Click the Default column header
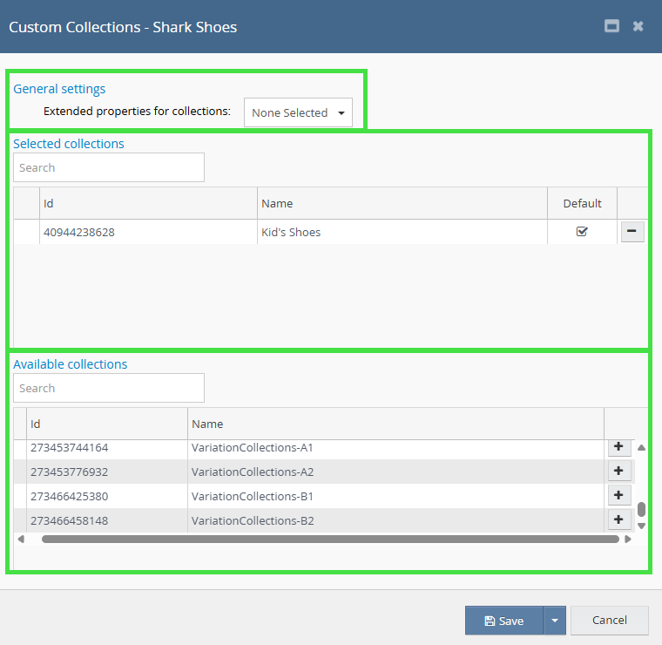The image size is (662, 645). coord(582,204)
